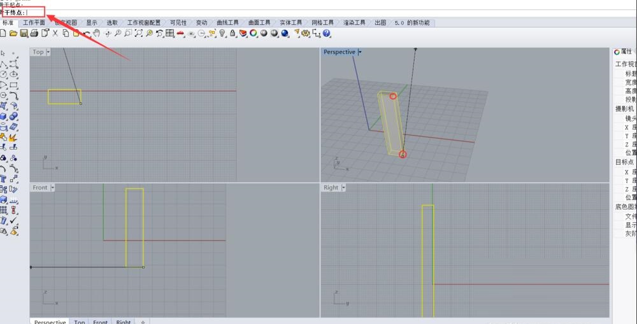This screenshot has width=637, height=324.
Task: Click the Cut scissors icon
Action: (x=55, y=33)
